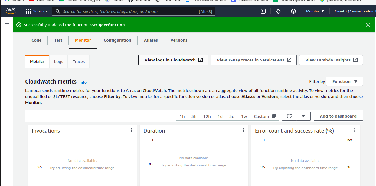Switch to the Code tab
376x186 pixels.
pos(37,40)
